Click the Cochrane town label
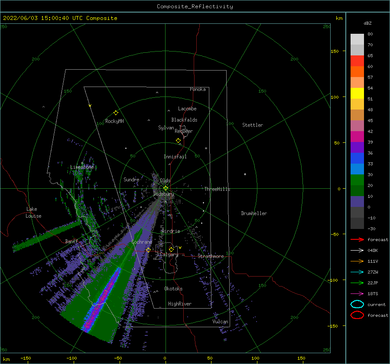The image size is (390, 364). click(142, 242)
